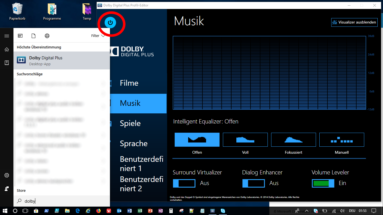Expand the start search hamburger menu
The image size is (383, 215).
tap(7, 36)
